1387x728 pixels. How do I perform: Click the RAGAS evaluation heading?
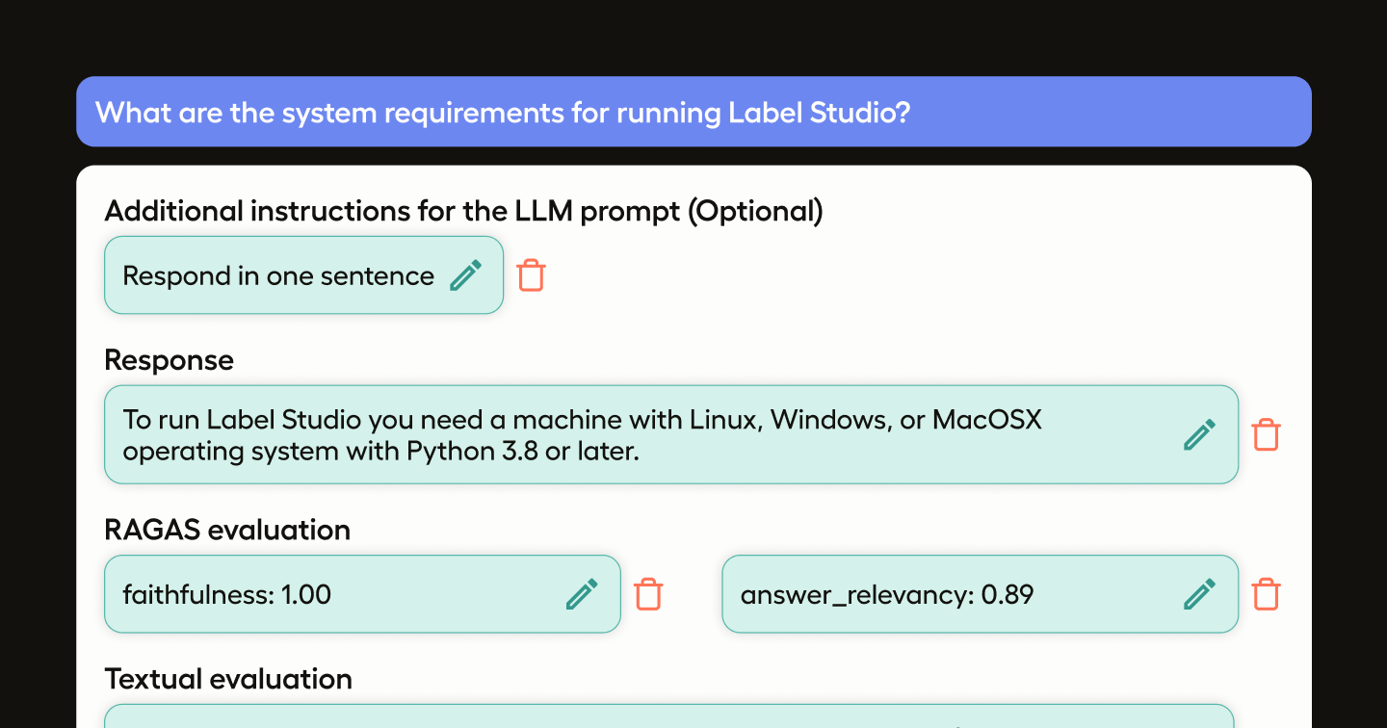click(x=227, y=530)
